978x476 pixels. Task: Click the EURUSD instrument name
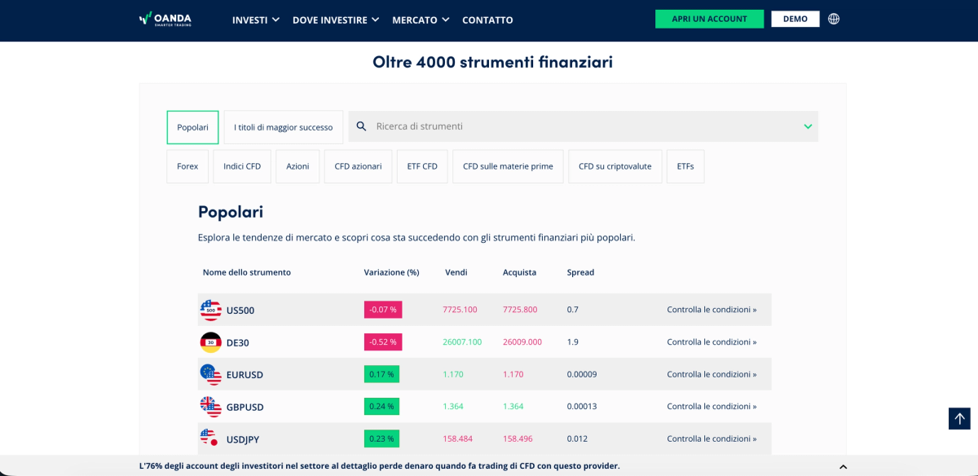click(244, 375)
